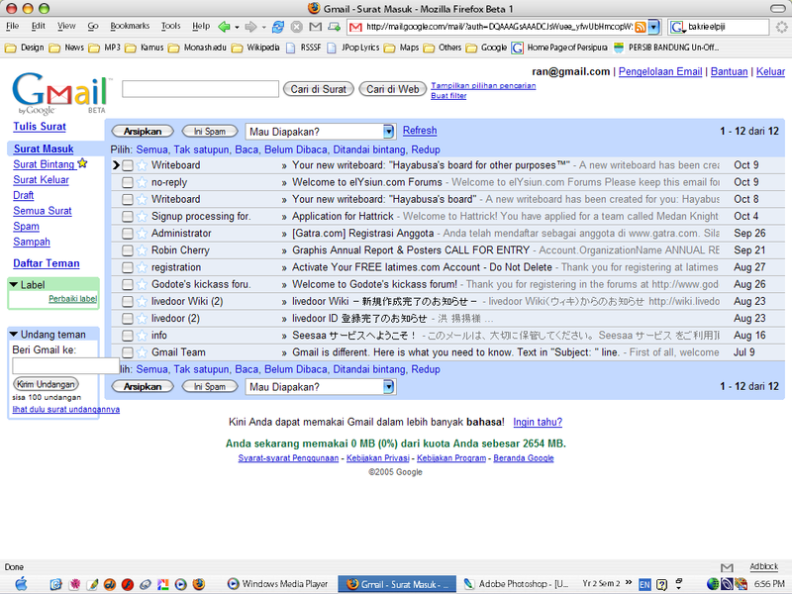Star the Administrator email from Gatra.com
The width and height of the screenshot is (792, 594).
coord(142,234)
